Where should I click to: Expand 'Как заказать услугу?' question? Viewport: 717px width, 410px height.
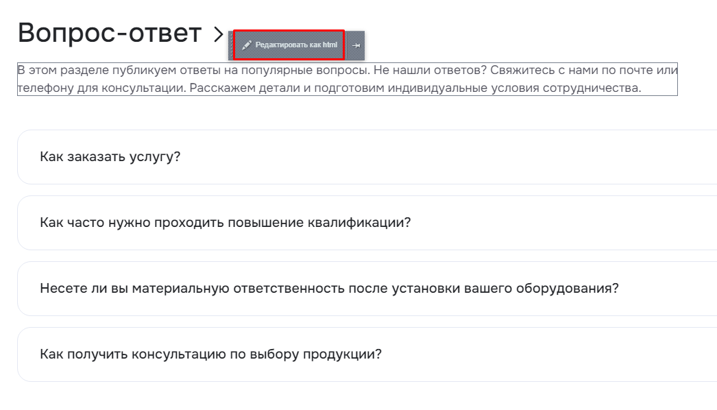click(x=367, y=157)
